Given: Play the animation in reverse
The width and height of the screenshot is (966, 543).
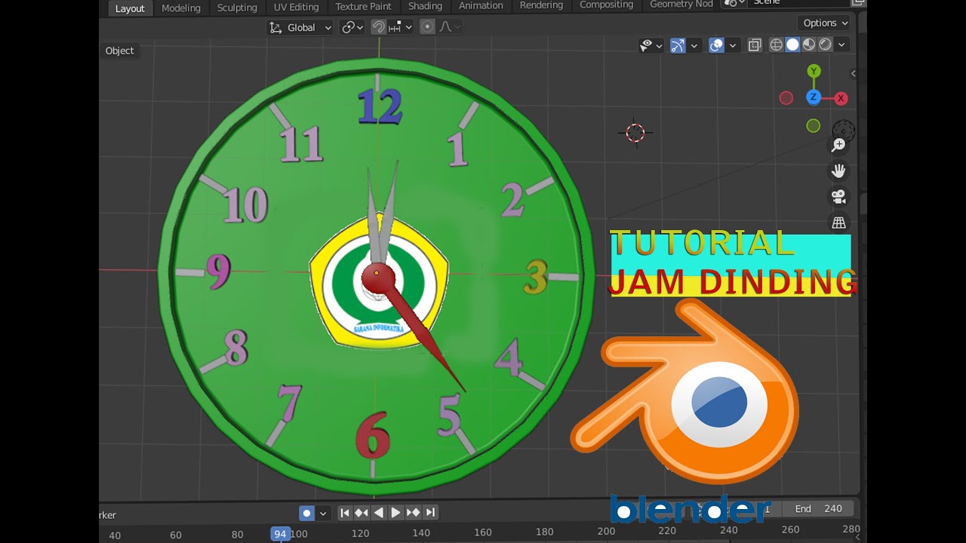Looking at the screenshot, I should coord(379,513).
